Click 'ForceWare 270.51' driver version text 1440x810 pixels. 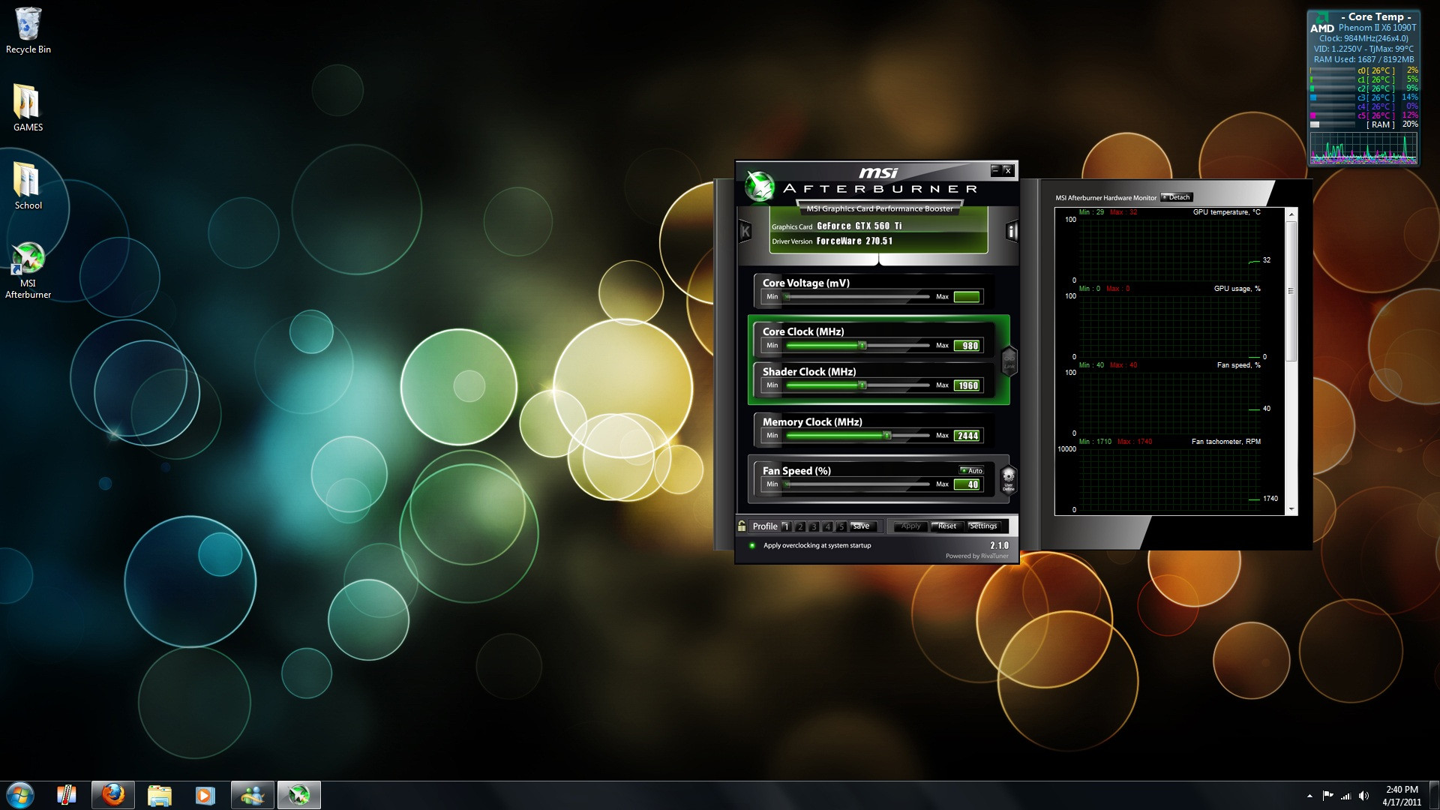[855, 241]
